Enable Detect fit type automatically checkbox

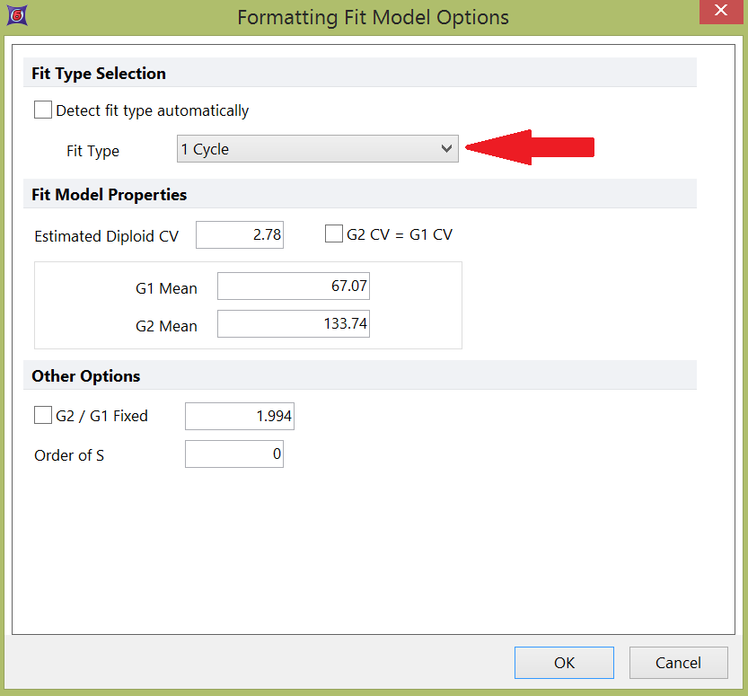coord(43,110)
